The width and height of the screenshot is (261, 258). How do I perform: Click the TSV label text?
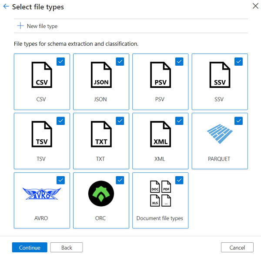[x=41, y=159]
